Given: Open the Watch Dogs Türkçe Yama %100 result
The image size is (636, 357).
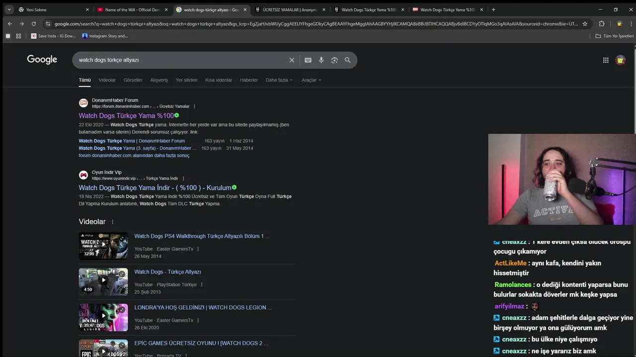Looking at the screenshot, I should (x=126, y=116).
